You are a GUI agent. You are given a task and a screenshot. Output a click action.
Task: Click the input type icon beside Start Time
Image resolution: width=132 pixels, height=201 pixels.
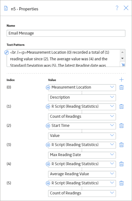pyautogui.click(x=48, y=126)
